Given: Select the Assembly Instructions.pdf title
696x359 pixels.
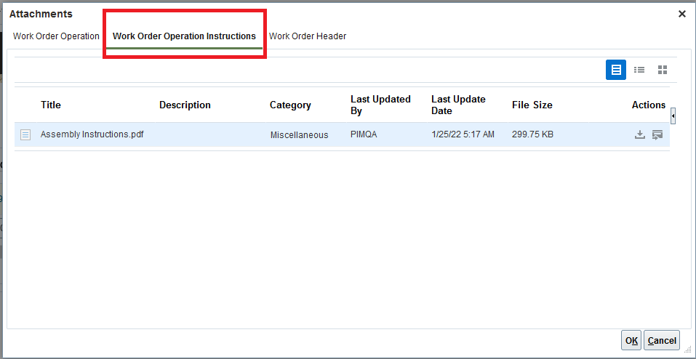Looking at the screenshot, I should pos(92,134).
